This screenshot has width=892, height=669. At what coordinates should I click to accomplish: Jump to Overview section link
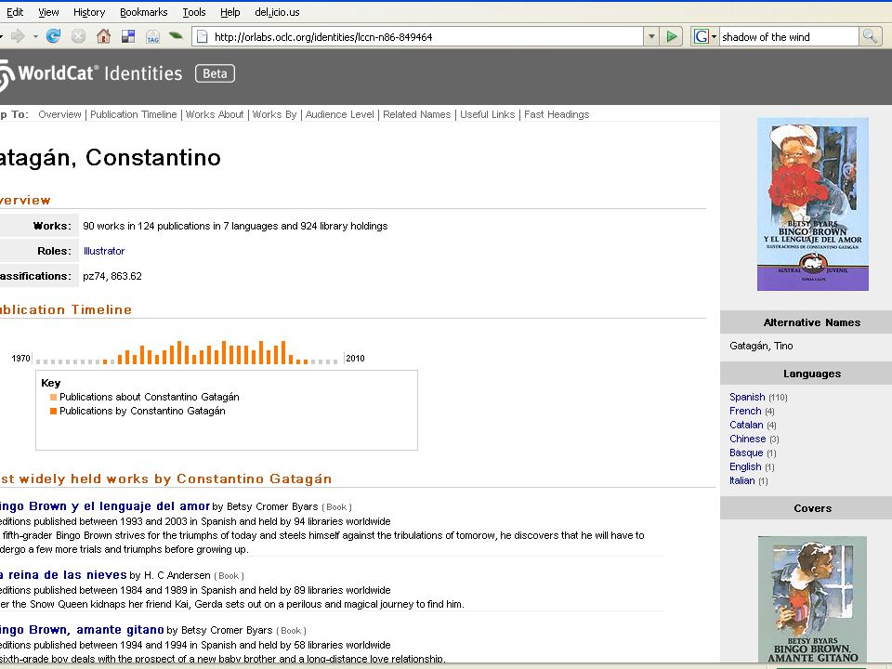[x=59, y=114]
